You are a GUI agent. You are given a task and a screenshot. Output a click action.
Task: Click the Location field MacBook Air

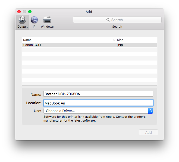(98, 103)
